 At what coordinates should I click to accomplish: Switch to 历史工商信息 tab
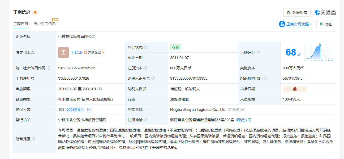coord(45,24)
